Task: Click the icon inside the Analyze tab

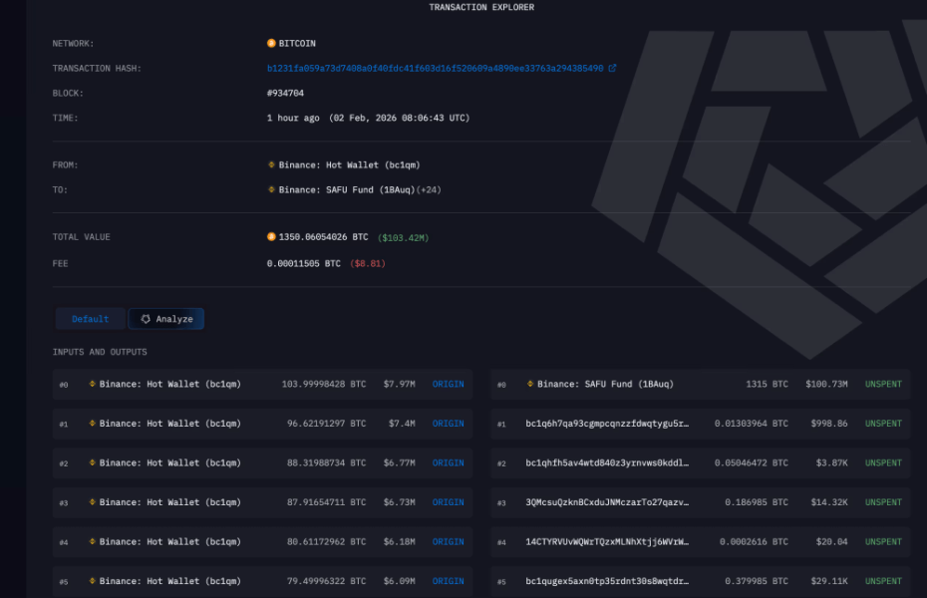Action: (x=146, y=319)
